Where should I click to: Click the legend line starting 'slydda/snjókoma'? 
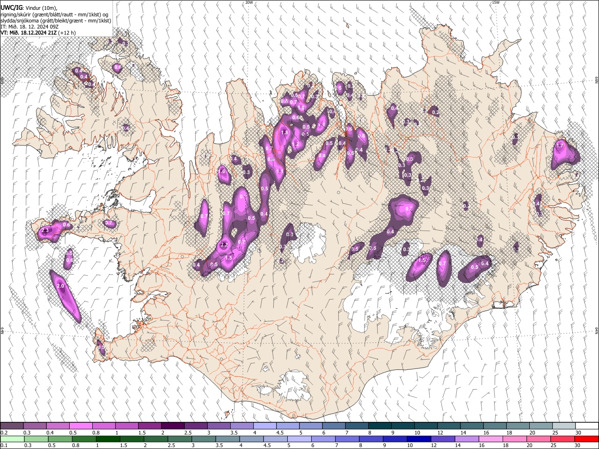coord(56,21)
